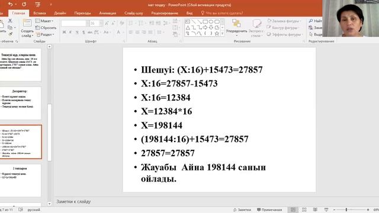Select the oval shape in shapes gallery
Screen dimensions: 379x213
coord(211,22)
